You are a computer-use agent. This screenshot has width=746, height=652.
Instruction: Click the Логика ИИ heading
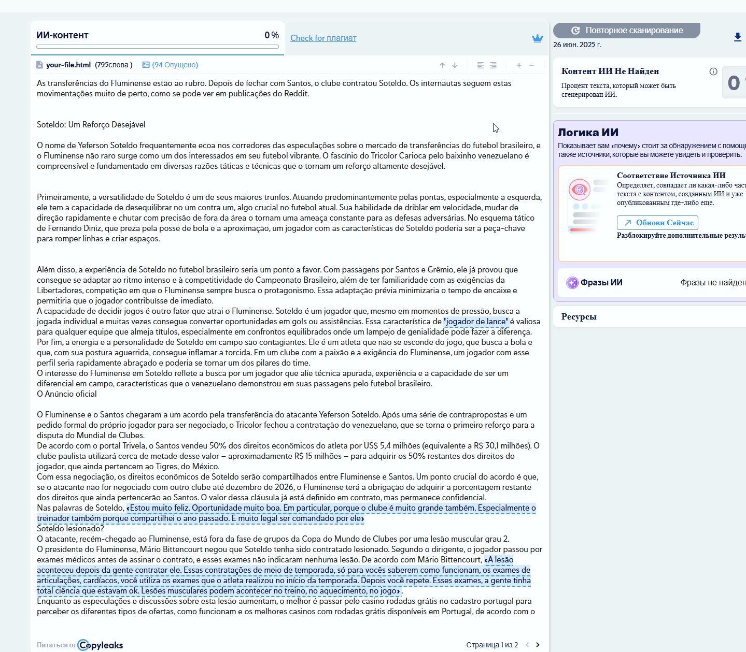click(588, 132)
